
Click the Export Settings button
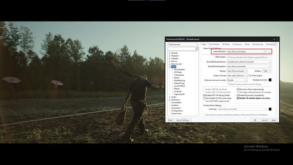point(183,120)
